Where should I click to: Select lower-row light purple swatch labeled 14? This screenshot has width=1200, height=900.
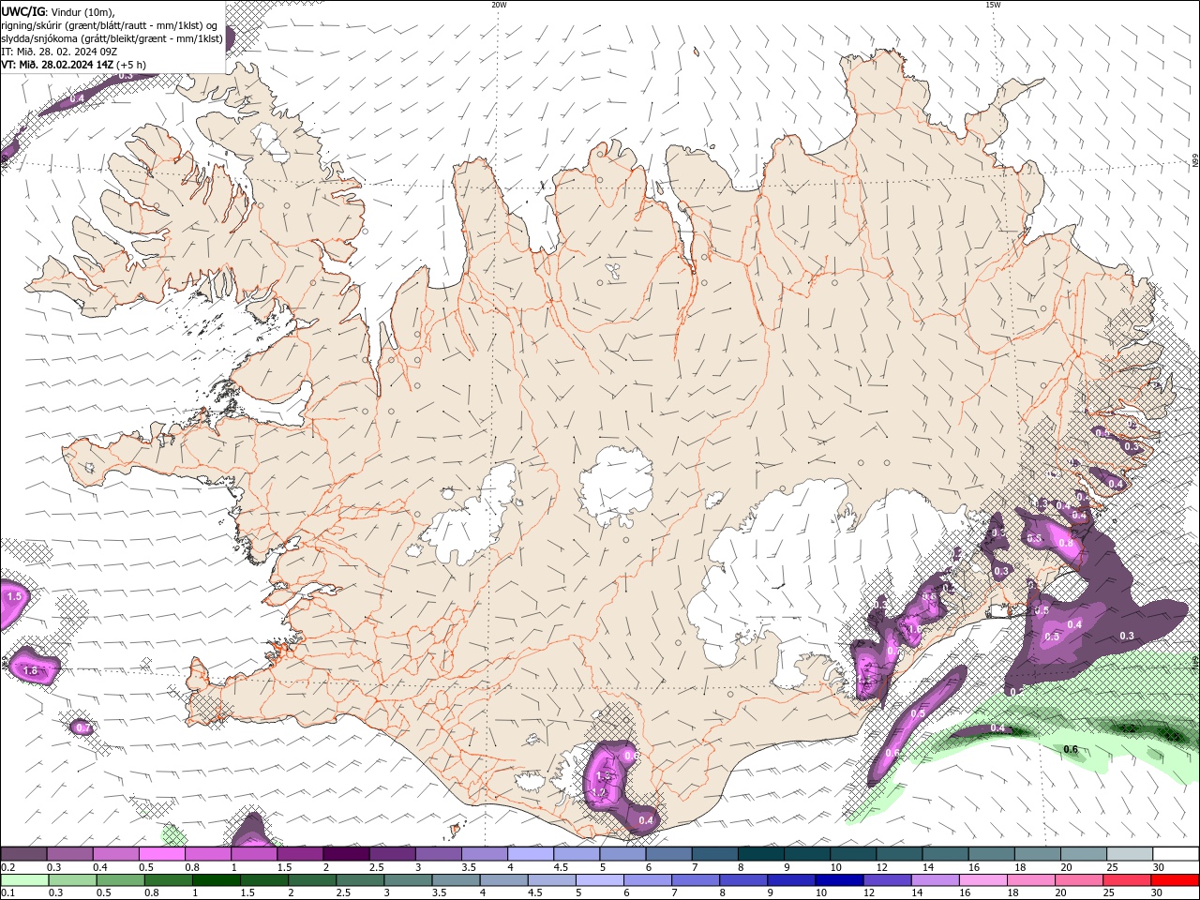click(x=936, y=880)
